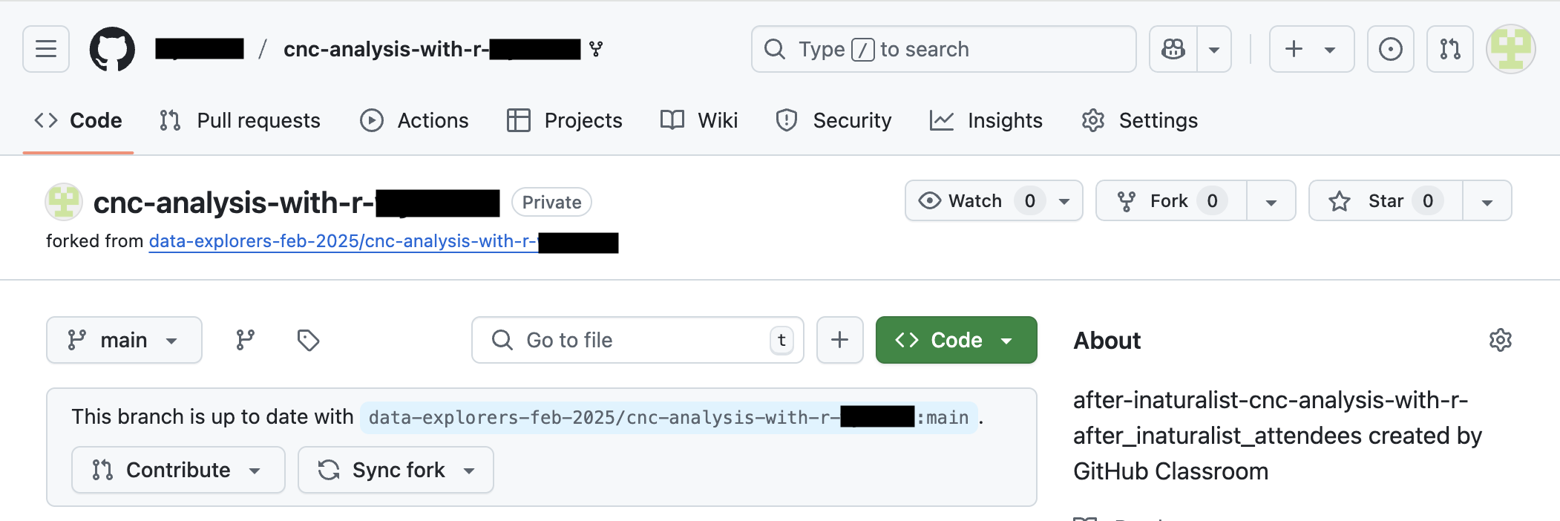
Task: Open the issues icon in header
Action: click(x=1390, y=49)
